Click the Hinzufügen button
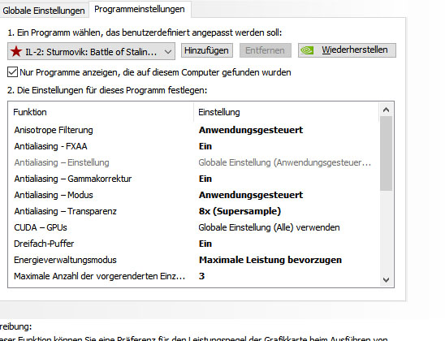Screen dimensions: 445x341 pos(207,50)
